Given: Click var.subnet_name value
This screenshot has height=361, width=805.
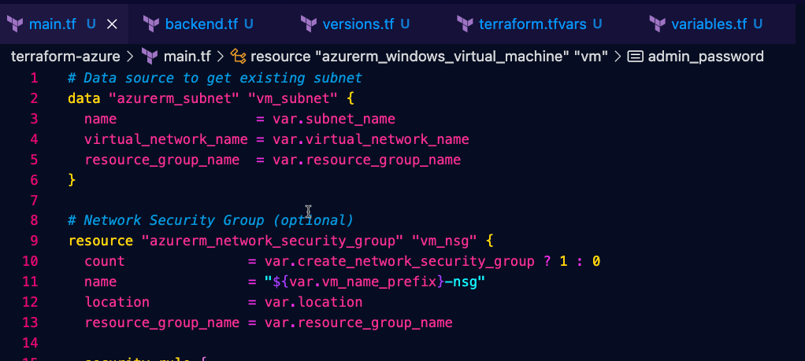Looking at the screenshot, I should [334, 119].
